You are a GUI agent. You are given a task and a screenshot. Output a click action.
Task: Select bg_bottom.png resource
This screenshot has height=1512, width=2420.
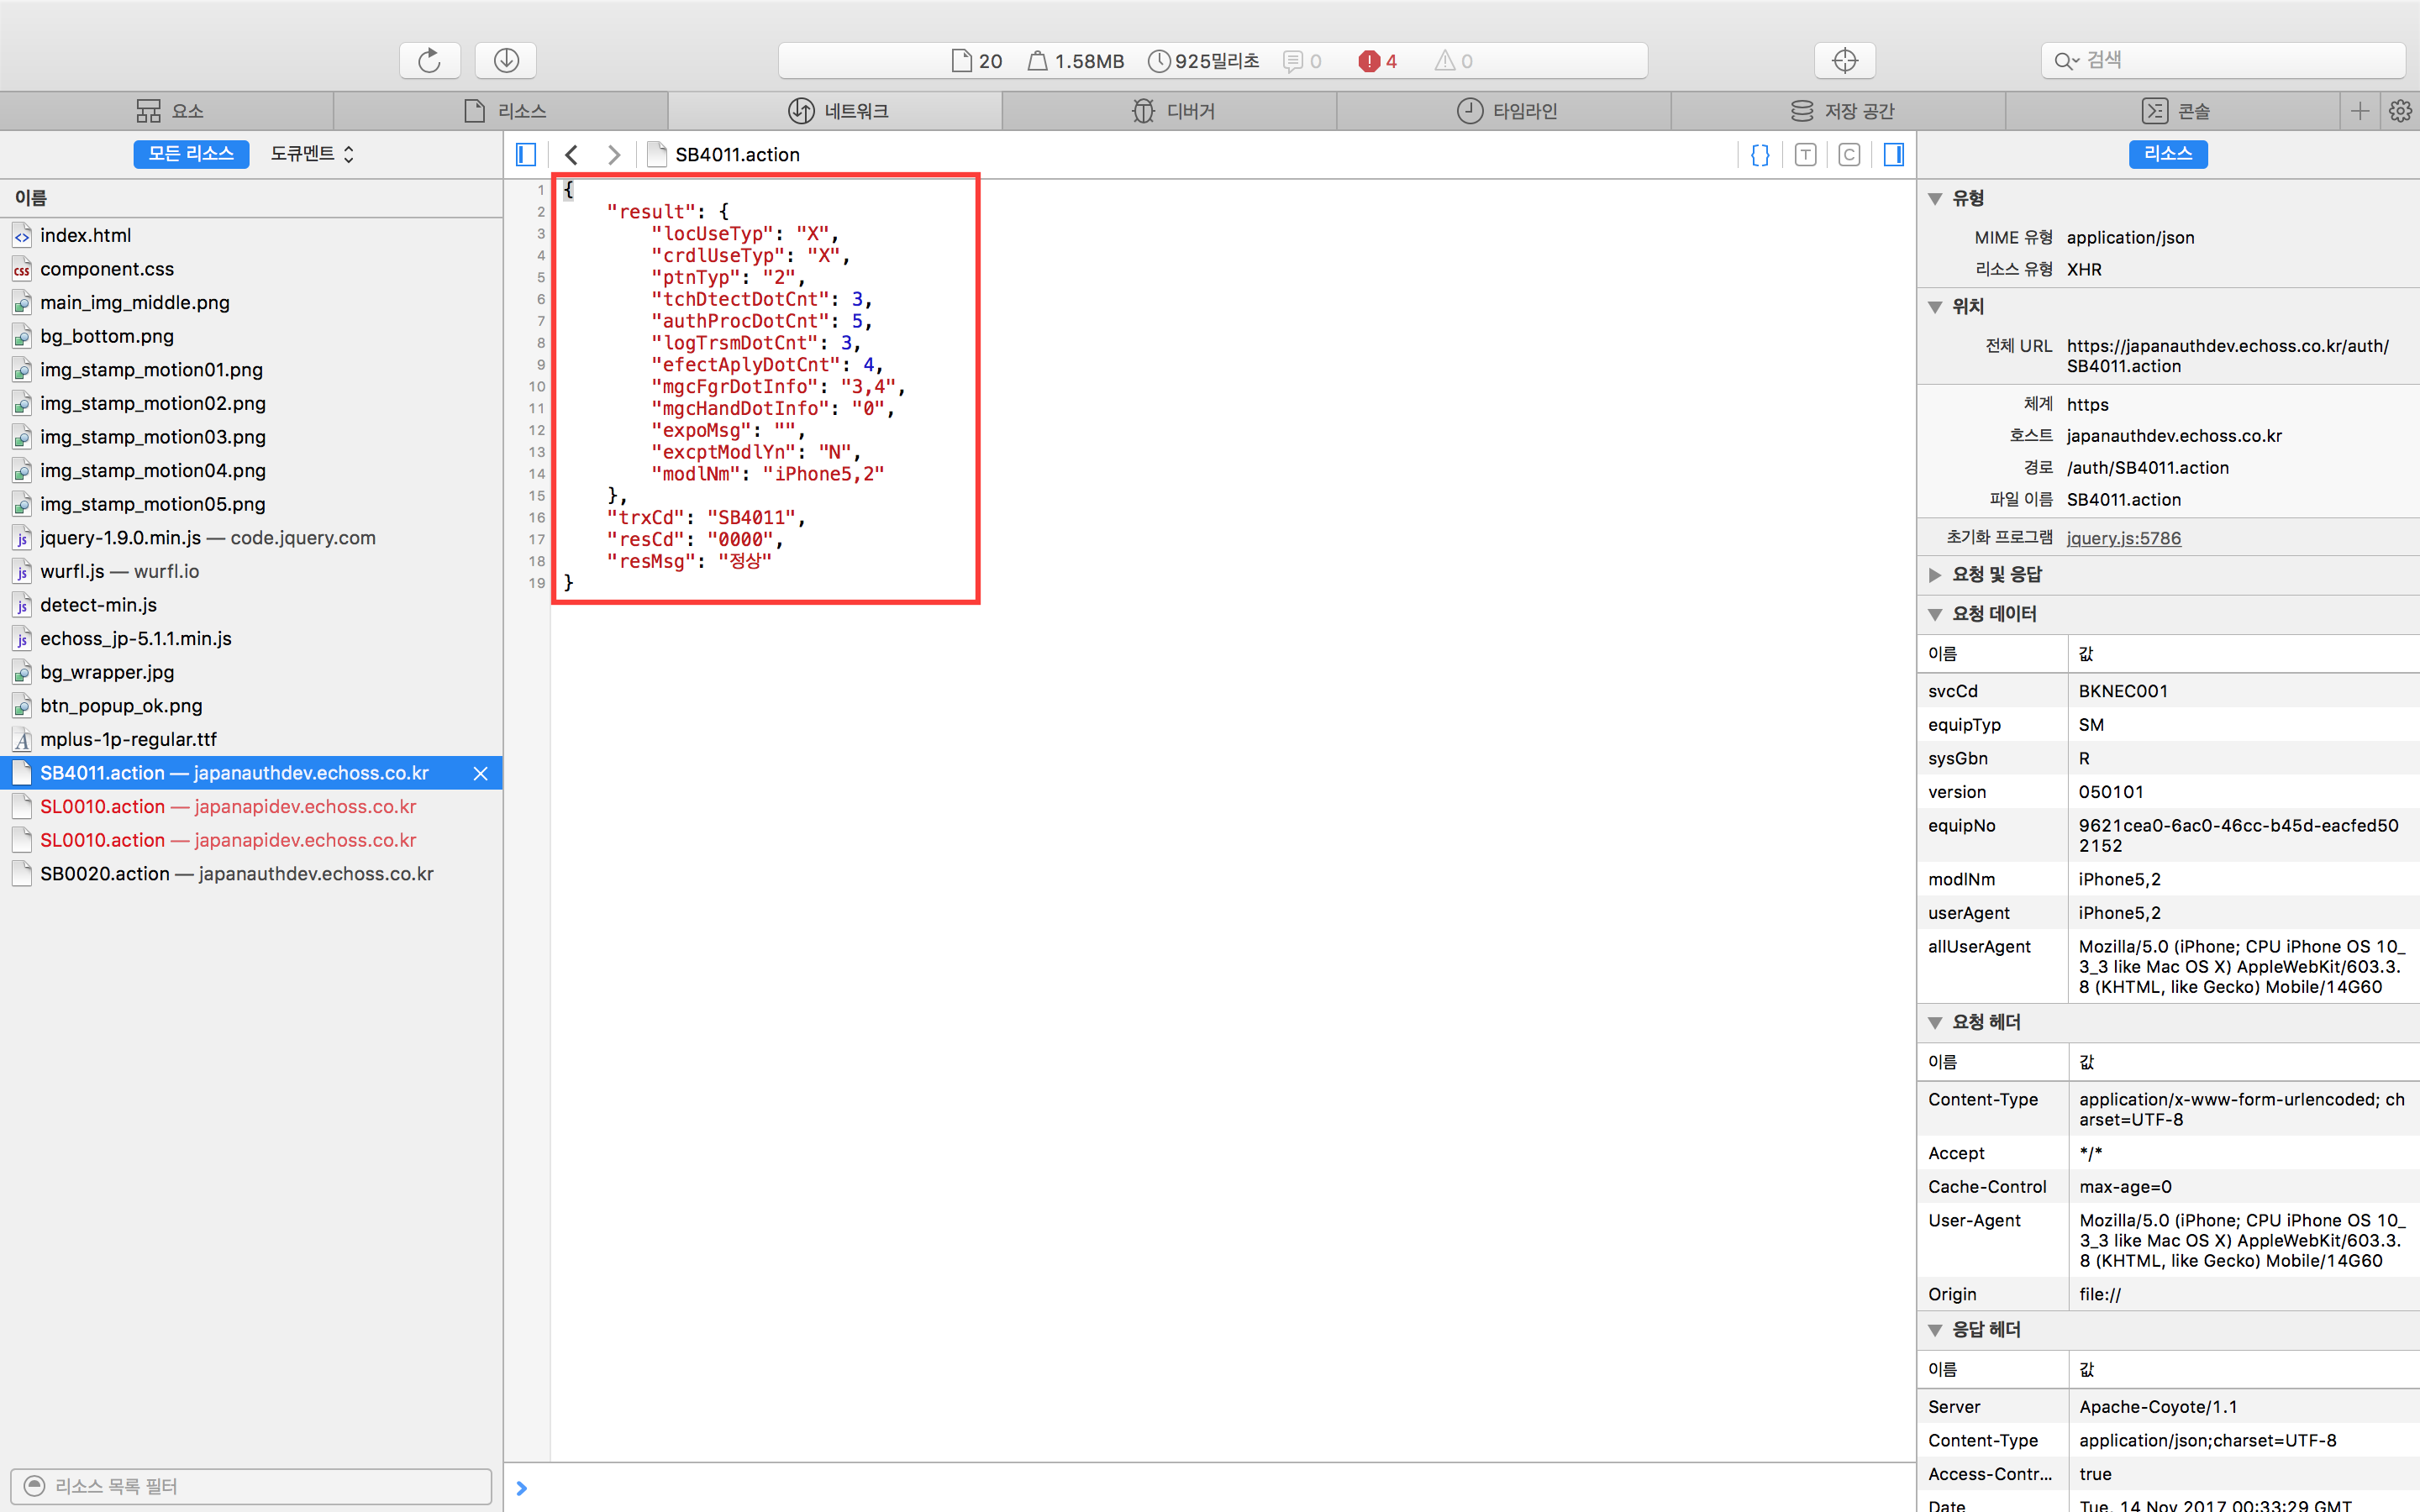[x=251, y=336]
